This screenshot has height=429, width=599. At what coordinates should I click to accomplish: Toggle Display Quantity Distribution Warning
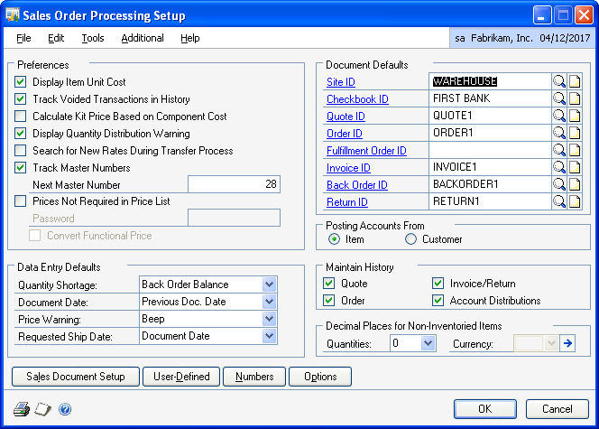coord(20,134)
